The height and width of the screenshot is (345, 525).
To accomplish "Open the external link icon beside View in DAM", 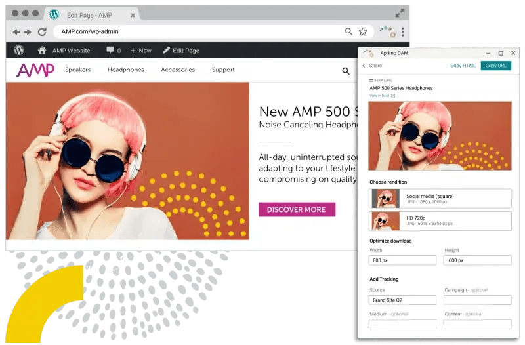I will point(393,96).
